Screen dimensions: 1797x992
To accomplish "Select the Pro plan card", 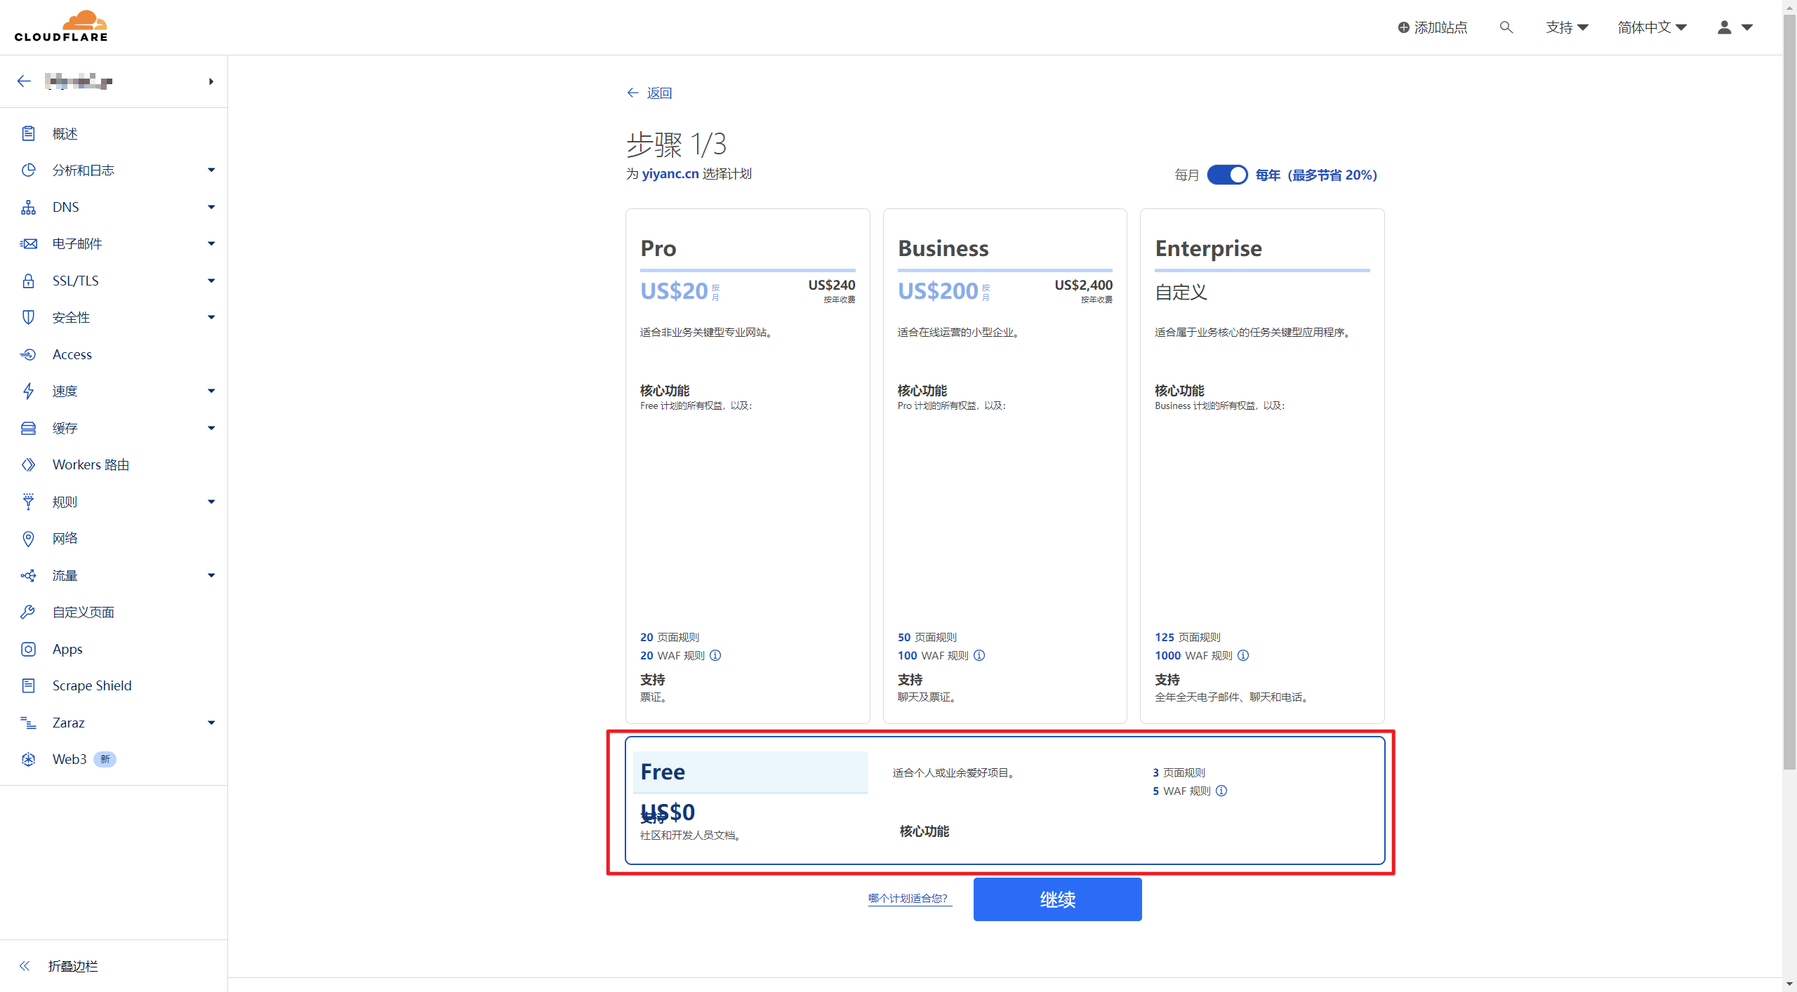I will [748, 466].
